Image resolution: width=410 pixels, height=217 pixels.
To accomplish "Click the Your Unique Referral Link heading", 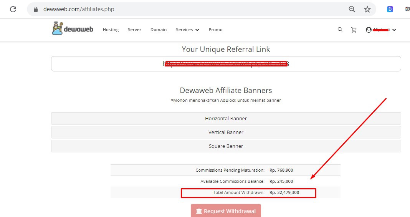I will coord(226,49).
